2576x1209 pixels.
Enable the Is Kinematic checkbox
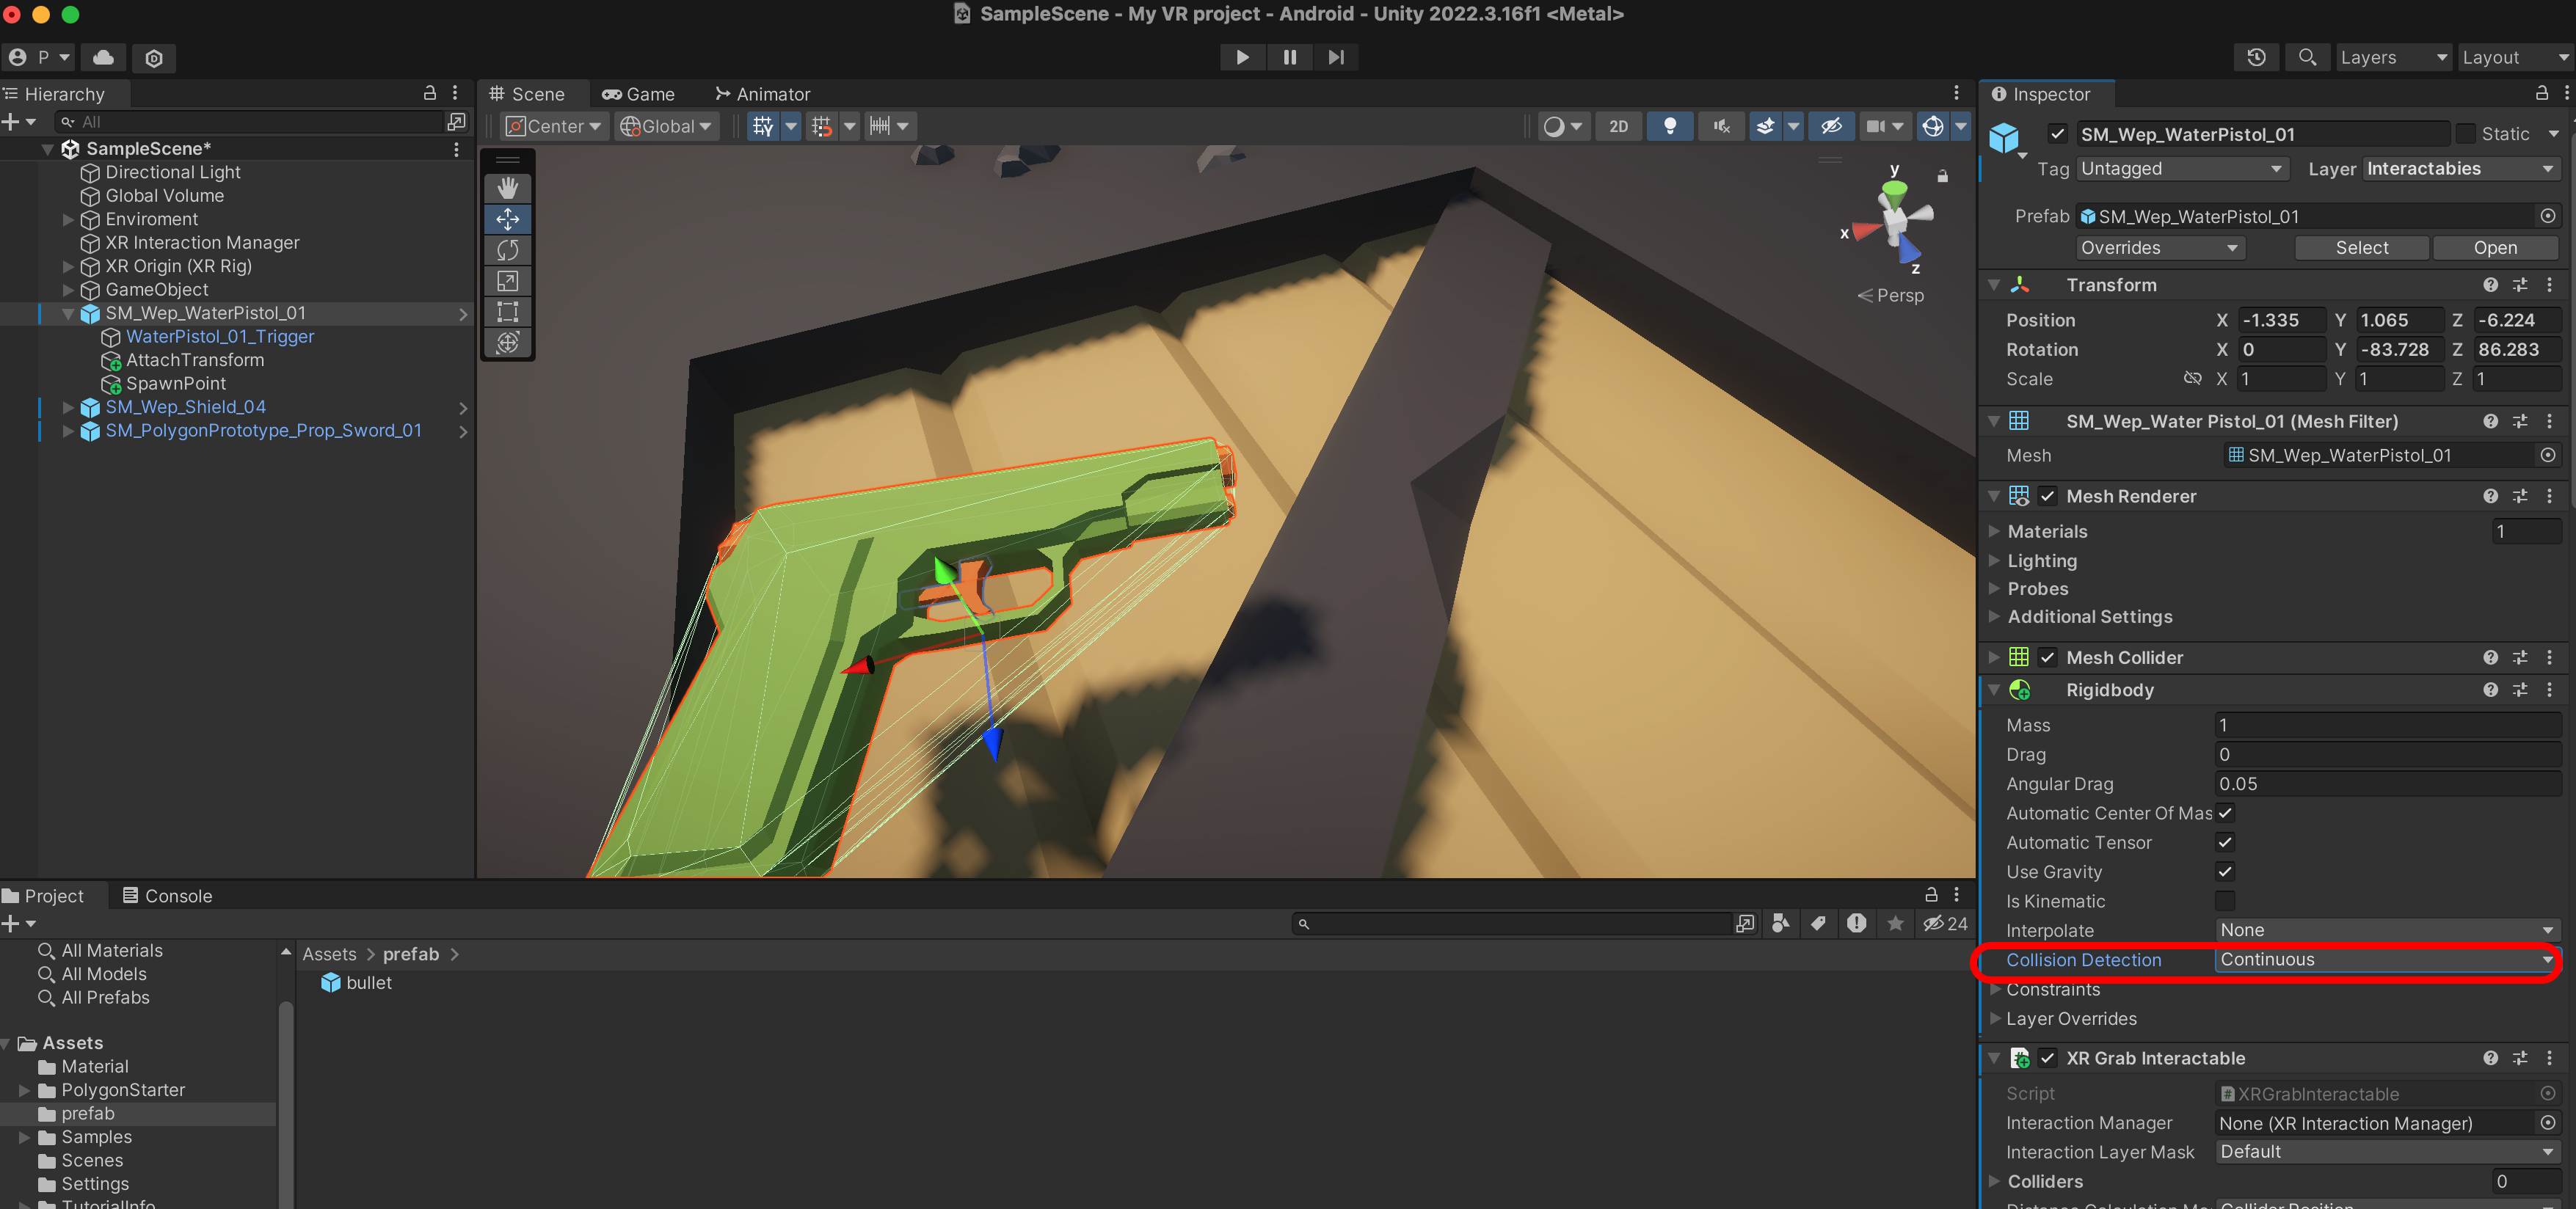click(2224, 901)
